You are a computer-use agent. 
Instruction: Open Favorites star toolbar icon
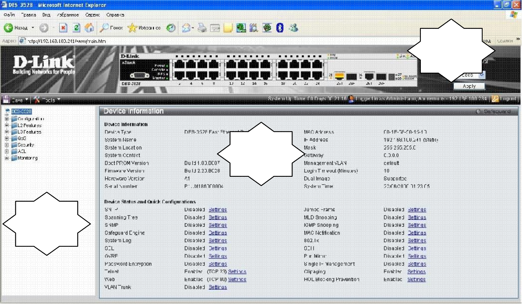tap(132, 28)
